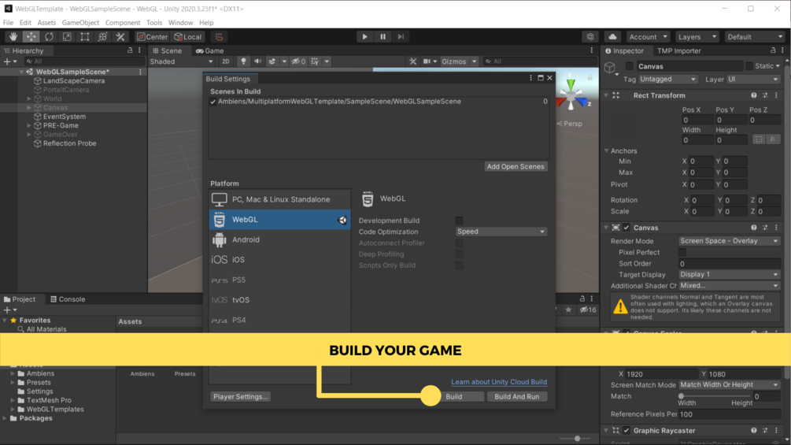
Task: Open the GameObject menu
Action: [x=80, y=23]
